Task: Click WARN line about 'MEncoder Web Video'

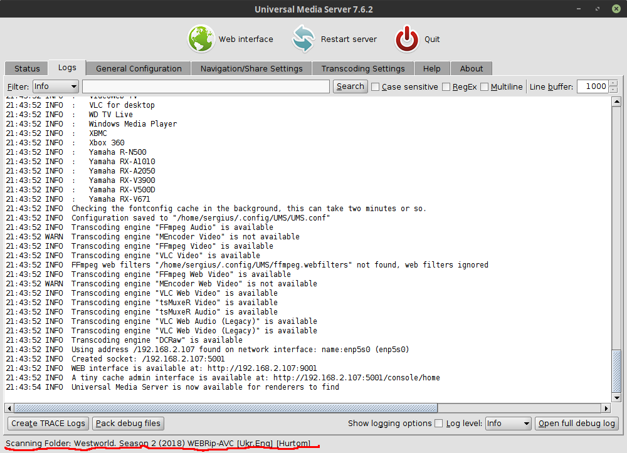Action: (161, 284)
